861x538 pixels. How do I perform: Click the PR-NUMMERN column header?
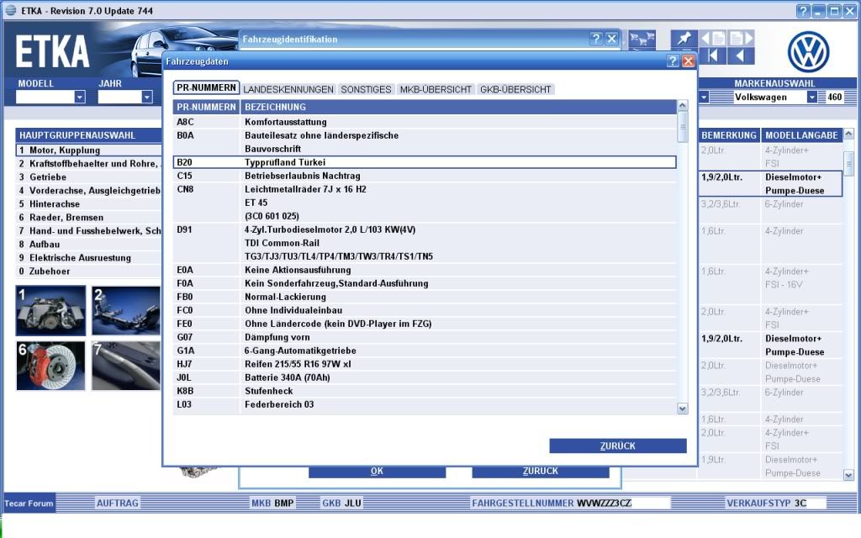[206, 107]
